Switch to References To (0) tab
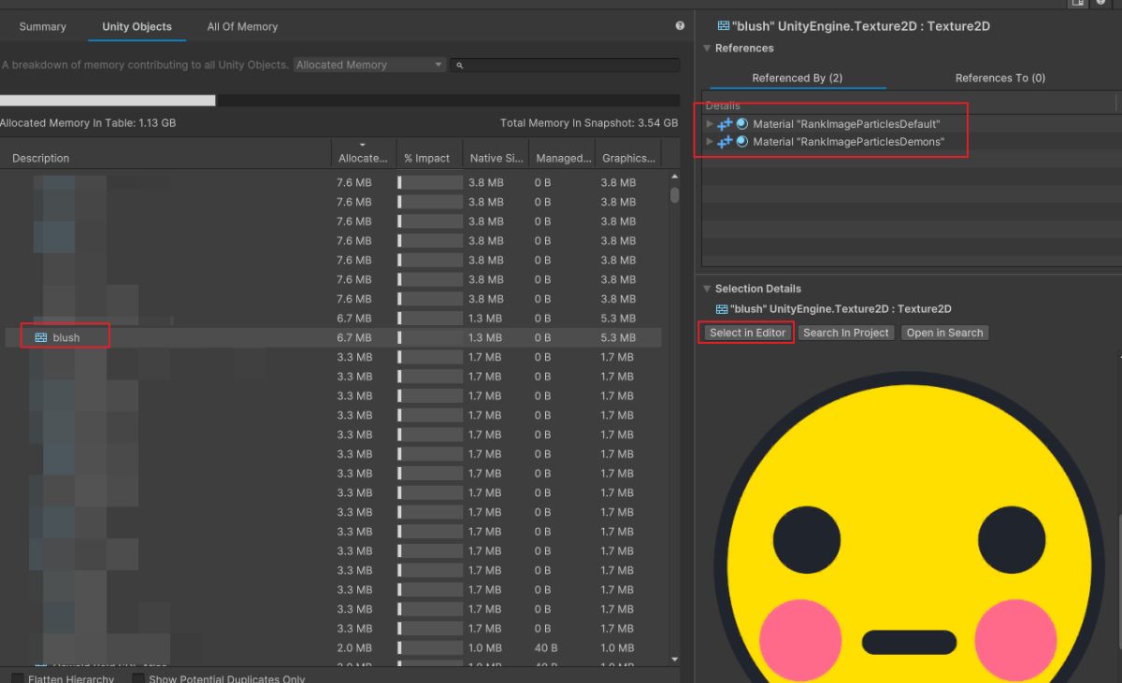Screen dimensions: 1122x683 pyautogui.click(x=1000, y=78)
